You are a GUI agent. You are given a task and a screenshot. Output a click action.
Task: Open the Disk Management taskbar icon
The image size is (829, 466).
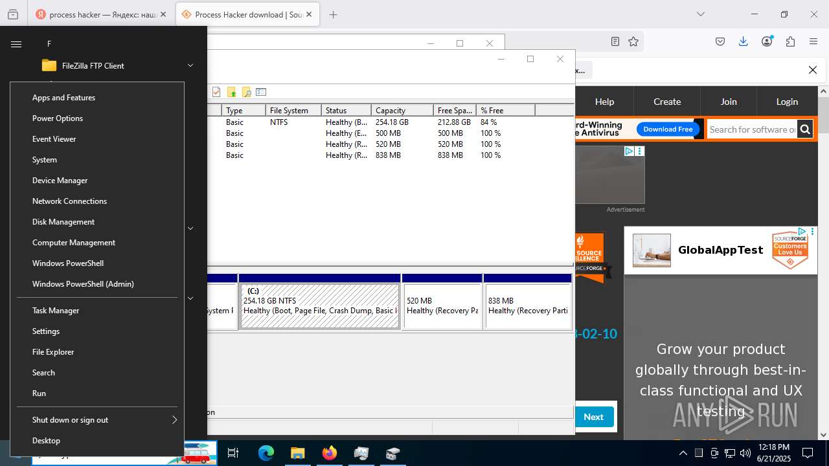point(392,453)
